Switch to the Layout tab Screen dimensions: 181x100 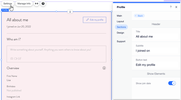[120, 21]
